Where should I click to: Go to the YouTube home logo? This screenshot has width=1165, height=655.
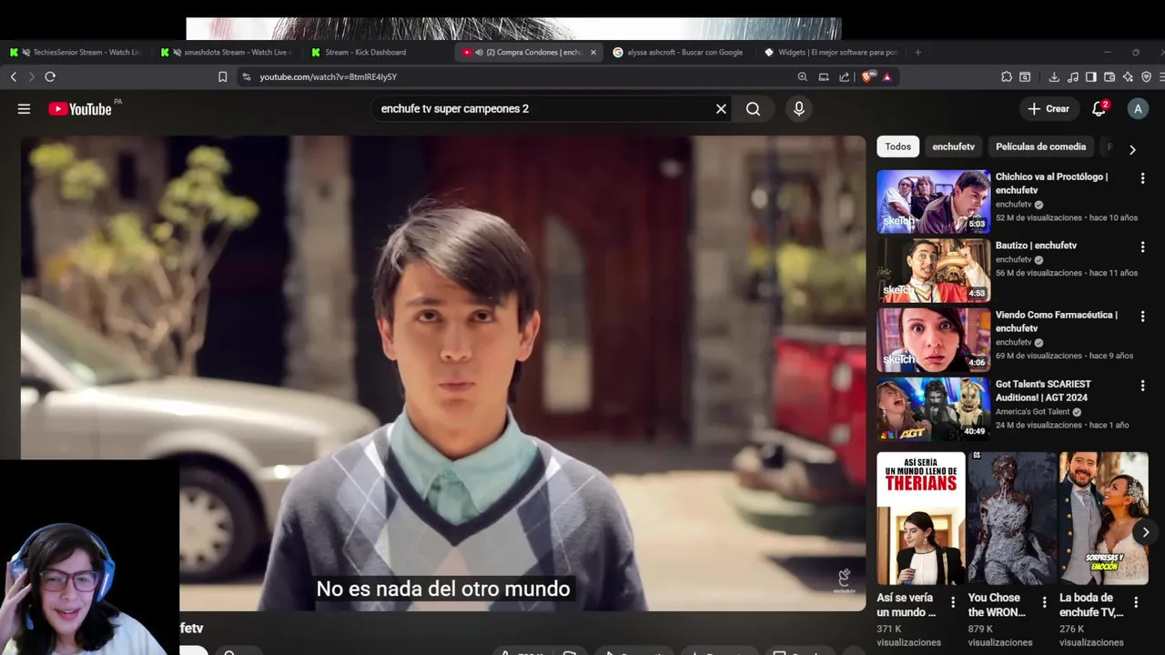(x=80, y=109)
